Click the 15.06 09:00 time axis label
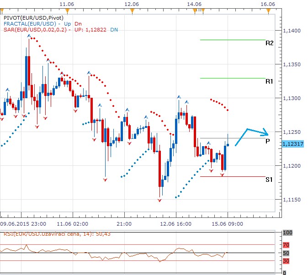 click(230, 224)
